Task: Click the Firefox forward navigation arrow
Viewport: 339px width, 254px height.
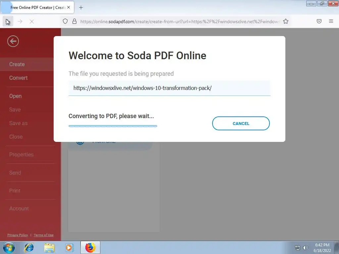Action: (x=20, y=21)
